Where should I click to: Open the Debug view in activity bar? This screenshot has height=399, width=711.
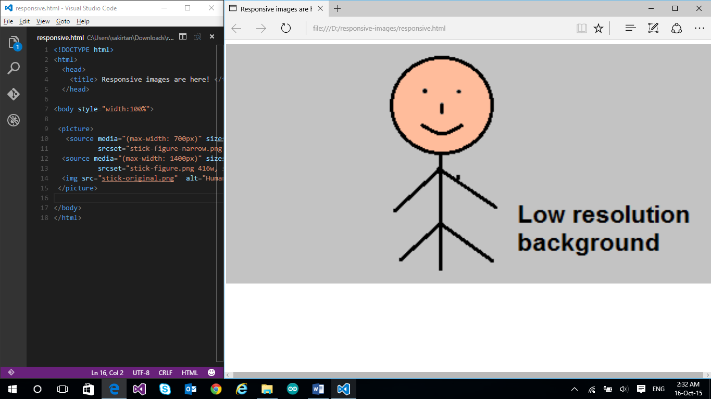pyautogui.click(x=14, y=121)
